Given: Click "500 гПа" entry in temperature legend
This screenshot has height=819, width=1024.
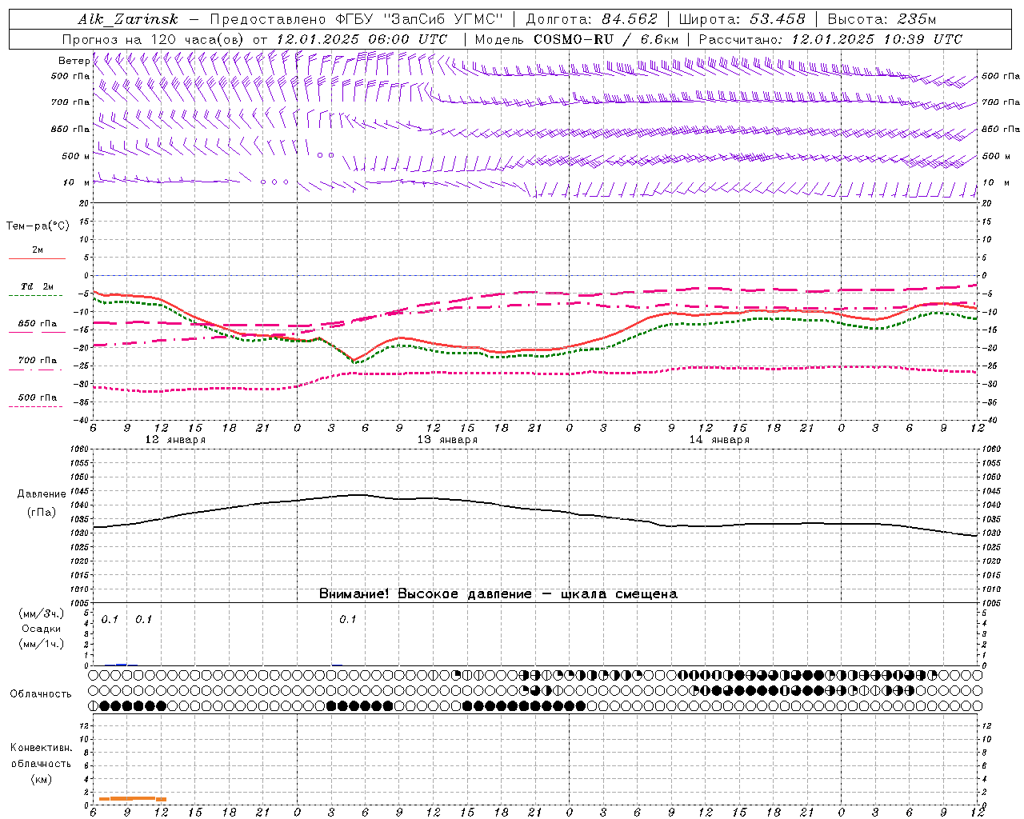Looking at the screenshot, I should [x=37, y=398].
